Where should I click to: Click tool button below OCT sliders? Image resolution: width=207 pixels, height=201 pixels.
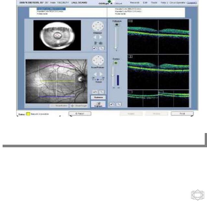pyautogui.click(x=119, y=104)
